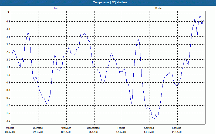The width and height of the screenshot is (216, 135).
Task: Click the '3,5' y-axis value
Action: pos(8,37)
